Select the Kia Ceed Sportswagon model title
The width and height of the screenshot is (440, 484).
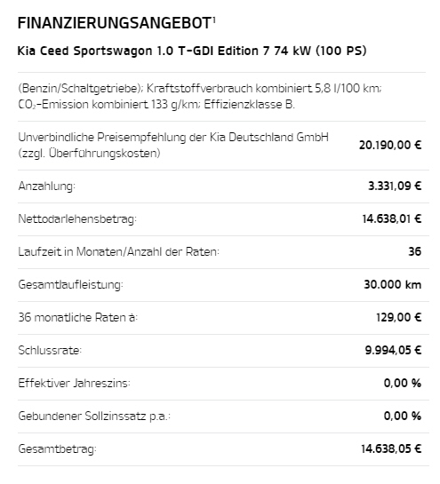[x=192, y=51]
